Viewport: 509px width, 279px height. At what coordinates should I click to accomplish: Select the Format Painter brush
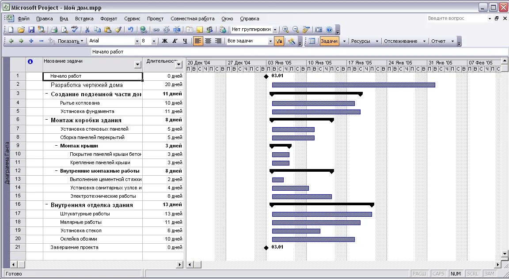pyautogui.click(x=118, y=30)
